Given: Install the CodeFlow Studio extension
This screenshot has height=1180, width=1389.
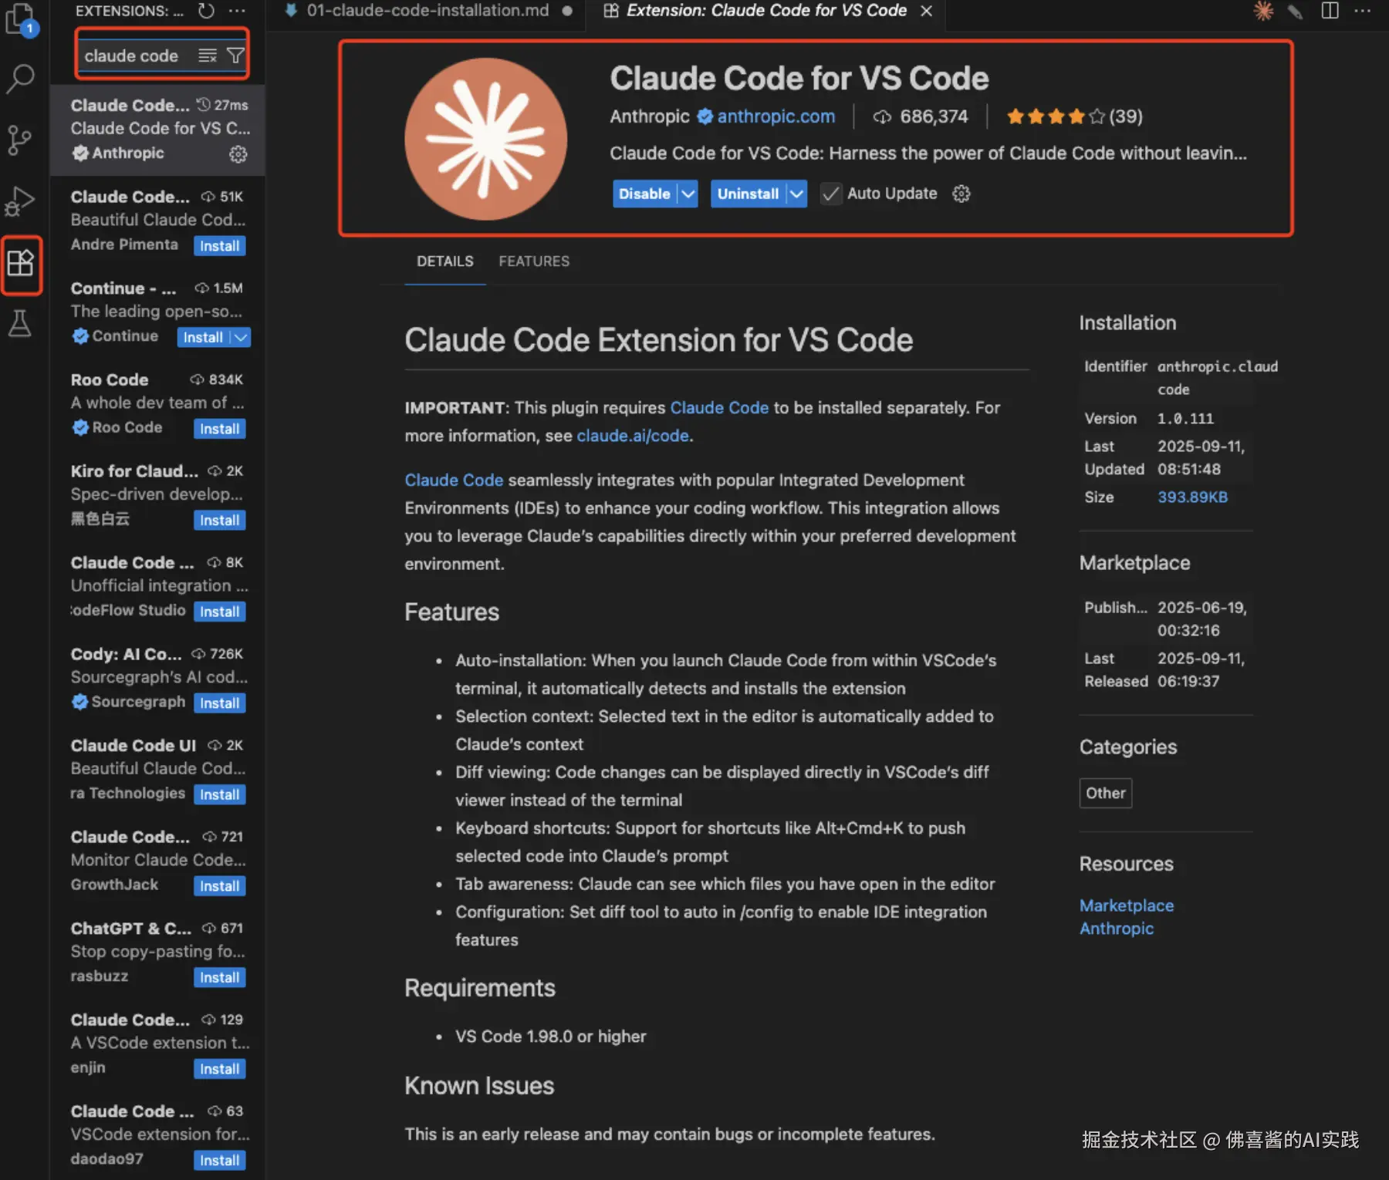Looking at the screenshot, I should coord(220,612).
